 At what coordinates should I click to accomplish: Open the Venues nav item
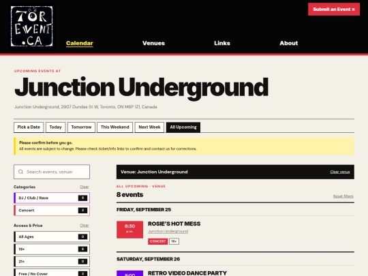click(153, 43)
